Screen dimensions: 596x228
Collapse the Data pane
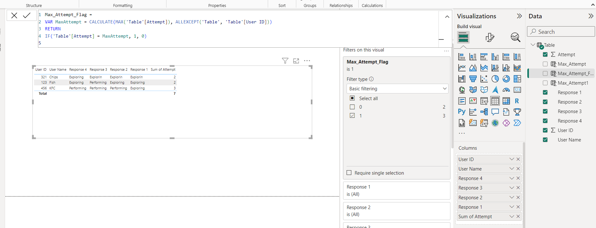[591, 16]
